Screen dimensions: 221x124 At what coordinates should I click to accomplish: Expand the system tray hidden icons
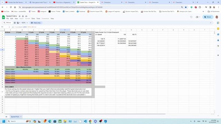(x=191, y=121)
